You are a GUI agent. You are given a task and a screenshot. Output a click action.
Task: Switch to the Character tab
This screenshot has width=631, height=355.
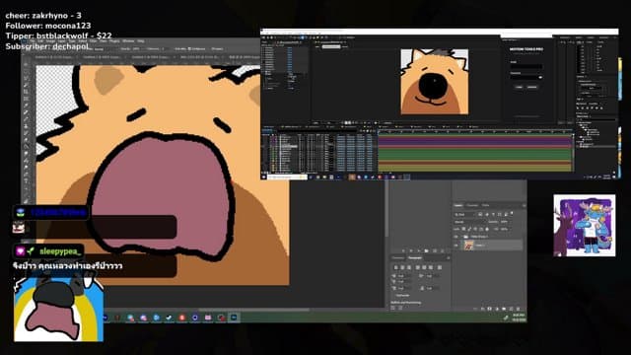click(x=398, y=258)
